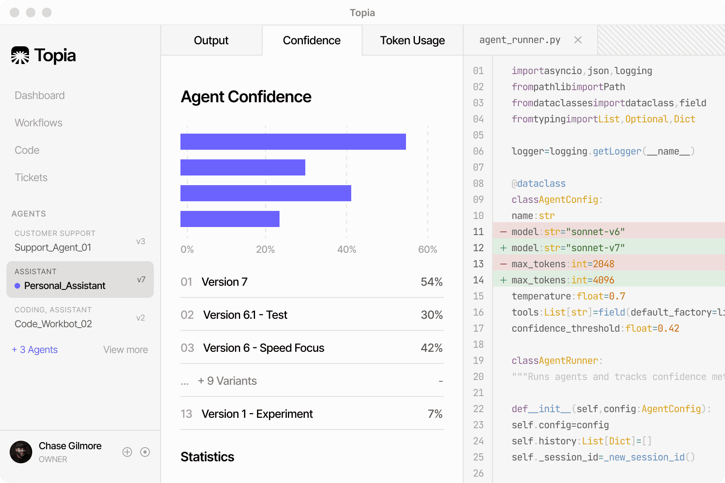Click the longest confidence bar for Version 7
The image size is (725, 483).
pyautogui.click(x=293, y=142)
